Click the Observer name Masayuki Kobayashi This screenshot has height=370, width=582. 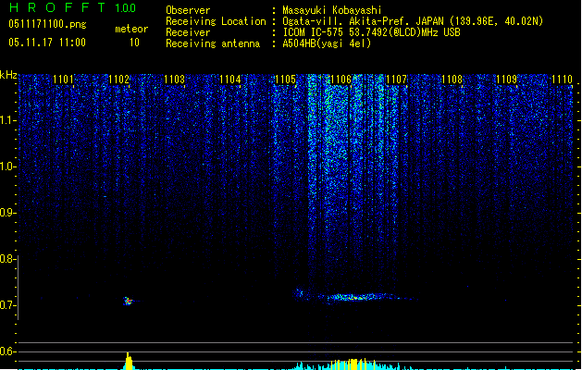pos(332,10)
